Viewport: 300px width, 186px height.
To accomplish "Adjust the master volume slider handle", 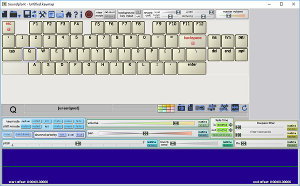I will [228, 16].
